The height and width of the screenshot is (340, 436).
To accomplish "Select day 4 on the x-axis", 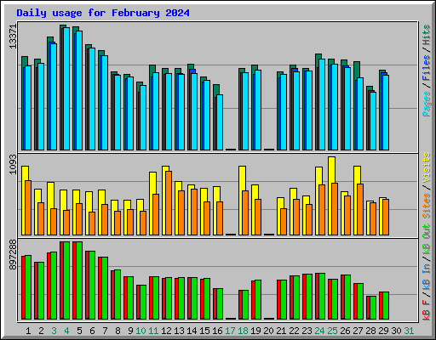I will pyautogui.click(x=66, y=331).
